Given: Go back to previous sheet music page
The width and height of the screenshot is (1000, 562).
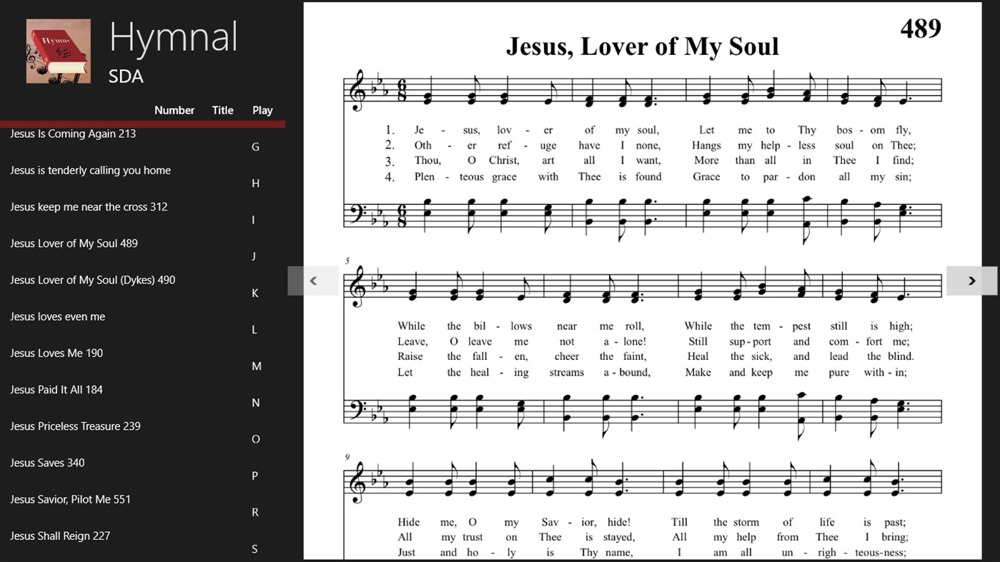Looking at the screenshot, I should (x=313, y=281).
